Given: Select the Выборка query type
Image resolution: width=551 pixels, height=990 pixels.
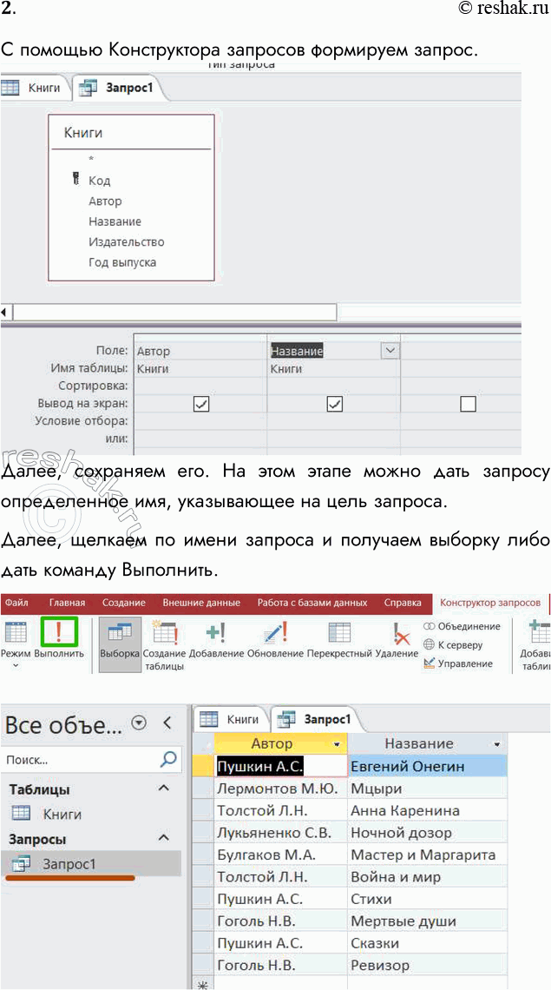Looking at the screenshot, I should 120,645.
